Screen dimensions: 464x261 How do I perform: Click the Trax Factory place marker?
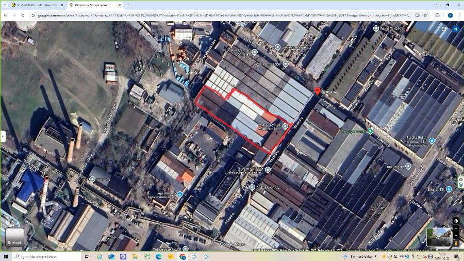pos(408,166)
